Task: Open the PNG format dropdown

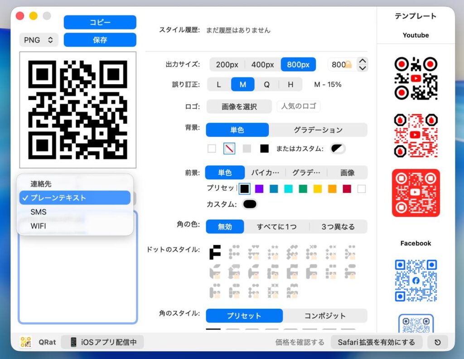Action: pos(39,40)
